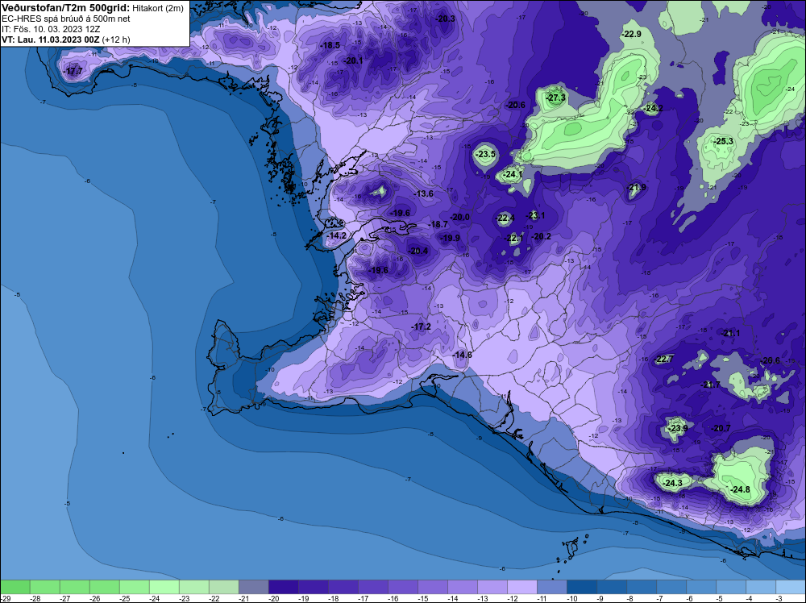Screen dimensions: 806x603
Task: Select the -18 legend color swatch
Action: [343, 587]
